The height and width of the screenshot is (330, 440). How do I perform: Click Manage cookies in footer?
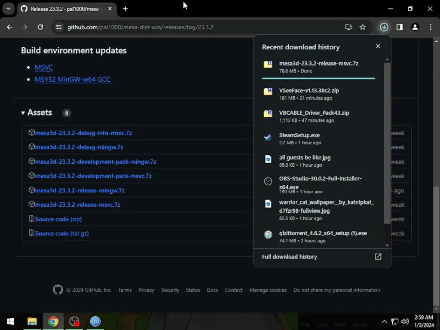tap(268, 290)
